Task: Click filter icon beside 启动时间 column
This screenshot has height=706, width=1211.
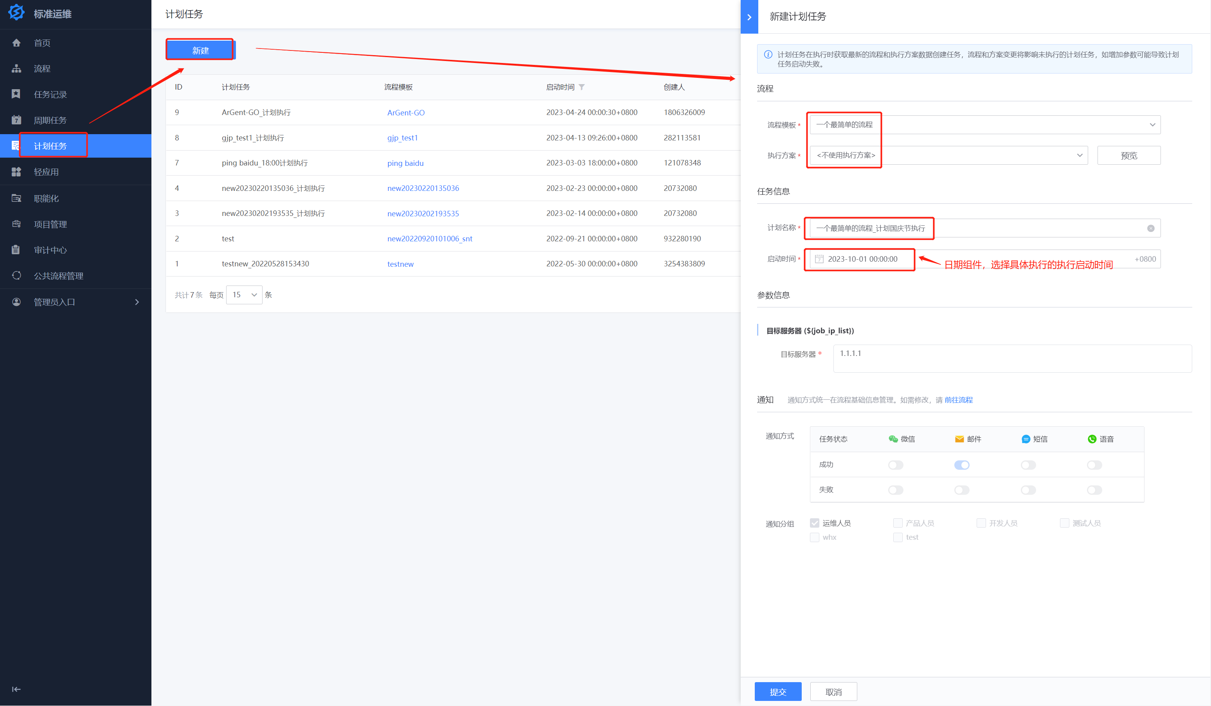Action: click(x=581, y=87)
